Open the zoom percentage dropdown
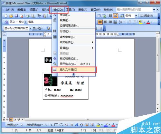 click(x=136, y=16)
